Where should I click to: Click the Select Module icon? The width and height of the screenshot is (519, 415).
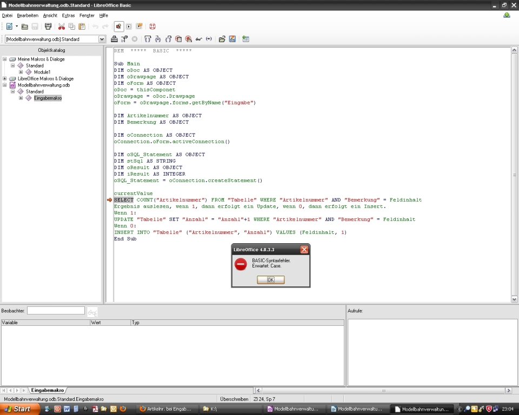point(139,26)
